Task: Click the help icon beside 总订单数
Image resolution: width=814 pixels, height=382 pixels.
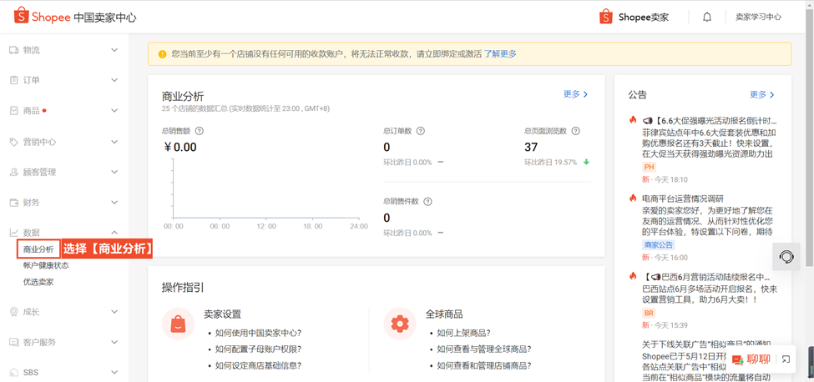Action: (421, 131)
